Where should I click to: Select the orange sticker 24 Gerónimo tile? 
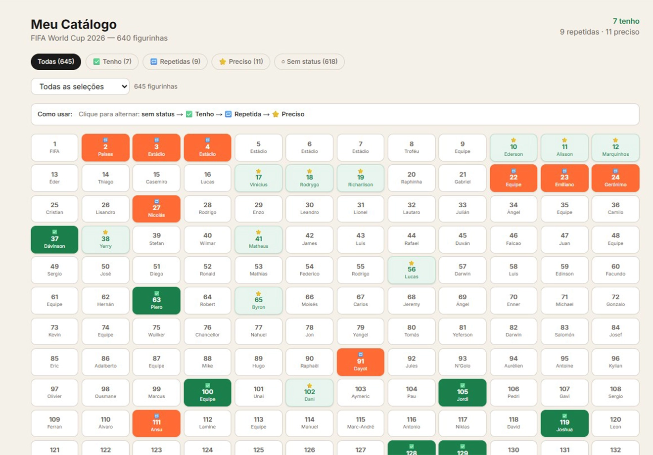615,178
